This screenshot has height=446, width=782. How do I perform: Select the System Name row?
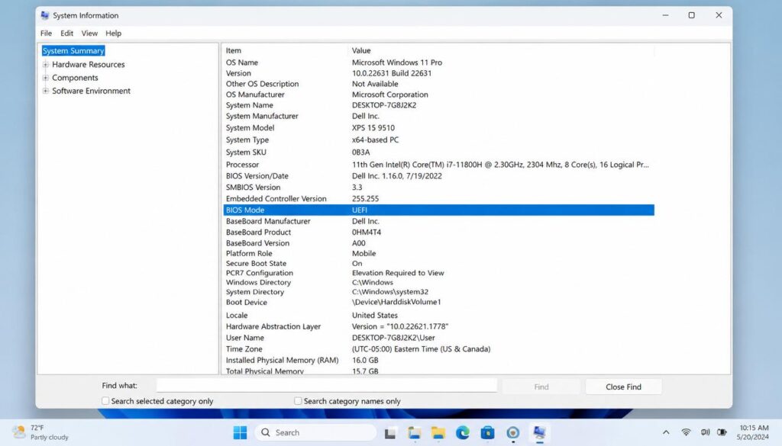(x=439, y=105)
